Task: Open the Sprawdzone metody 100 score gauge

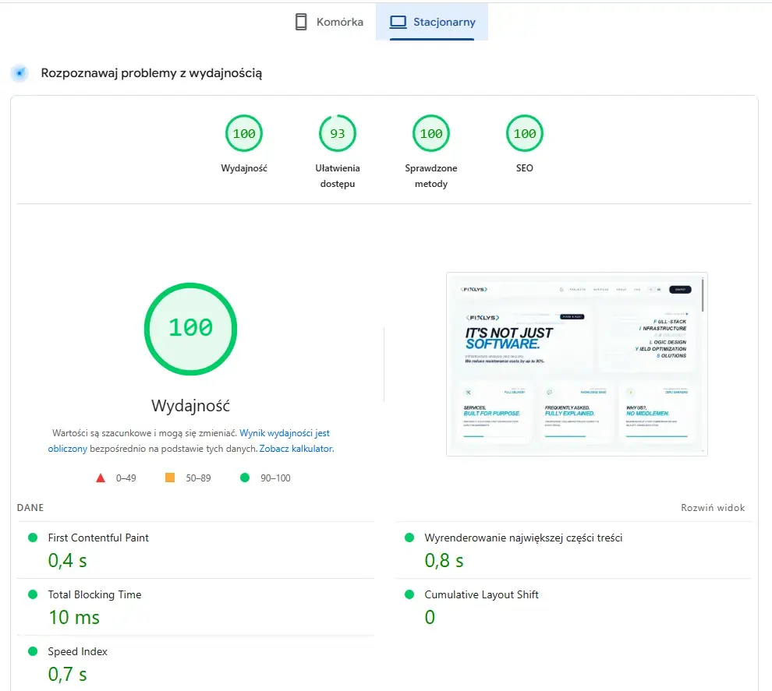Action: point(430,133)
